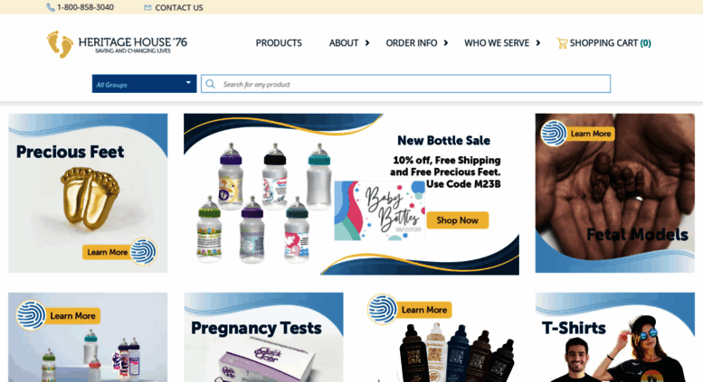This screenshot has height=382, width=703.
Task: Open the Pregnancy Tests tile
Action: coord(263,337)
